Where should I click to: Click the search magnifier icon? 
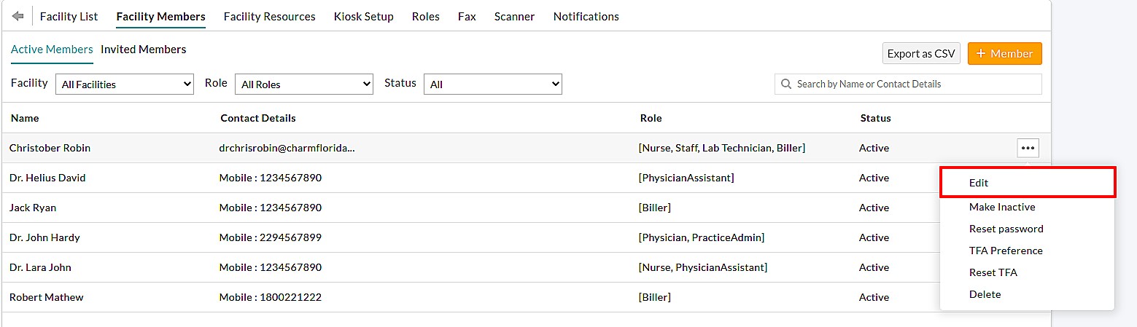click(786, 84)
